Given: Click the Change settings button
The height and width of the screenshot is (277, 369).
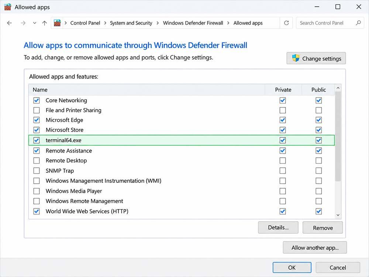Looking at the screenshot, I should [316, 58].
